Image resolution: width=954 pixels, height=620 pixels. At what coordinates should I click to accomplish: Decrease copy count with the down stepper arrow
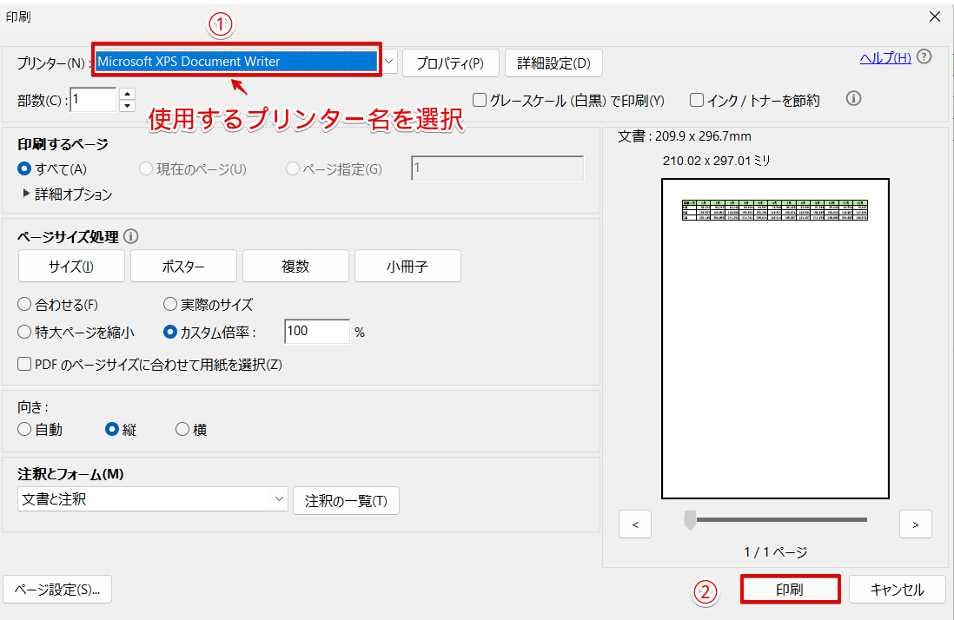pyautogui.click(x=127, y=103)
